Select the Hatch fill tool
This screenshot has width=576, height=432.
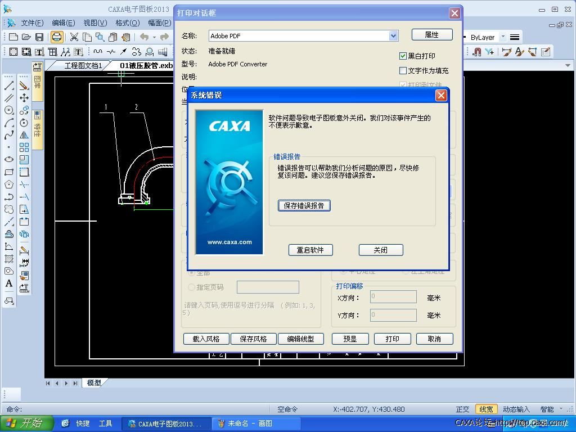[9, 259]
